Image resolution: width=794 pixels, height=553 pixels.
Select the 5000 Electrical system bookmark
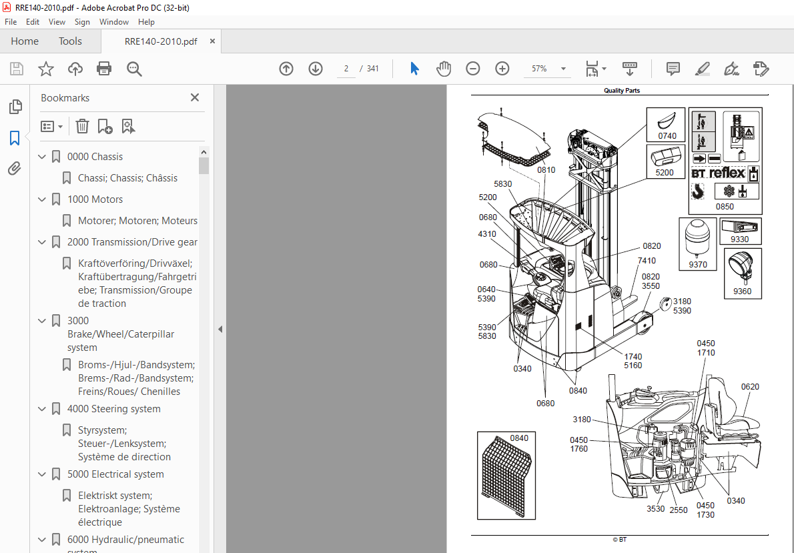tap(115, 474)
